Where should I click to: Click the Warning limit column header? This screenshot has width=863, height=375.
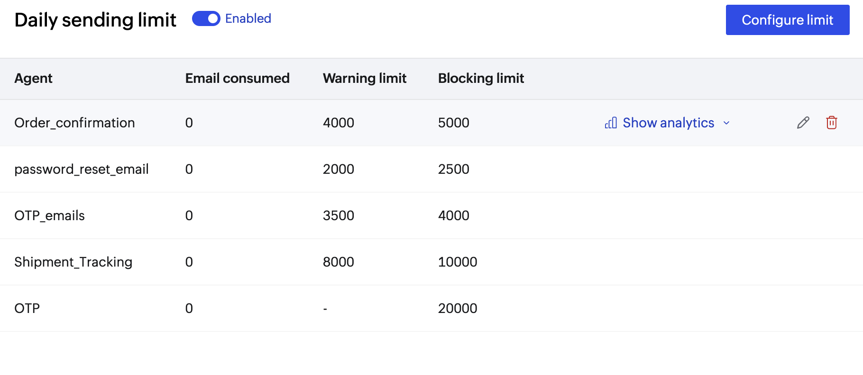tap(364, 79)
